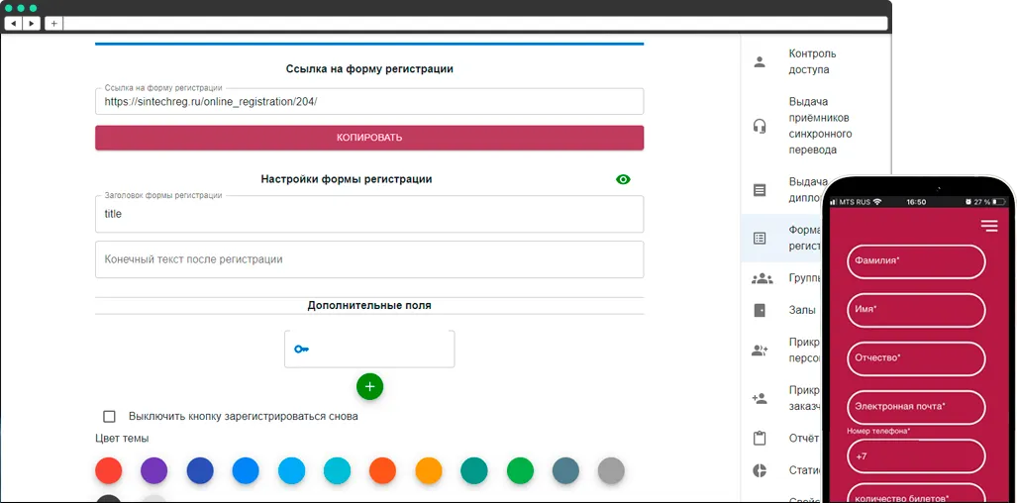This screenshot has width=1017, height=503.
Task: Click the pie chart statistics icon
Action: 760,470
